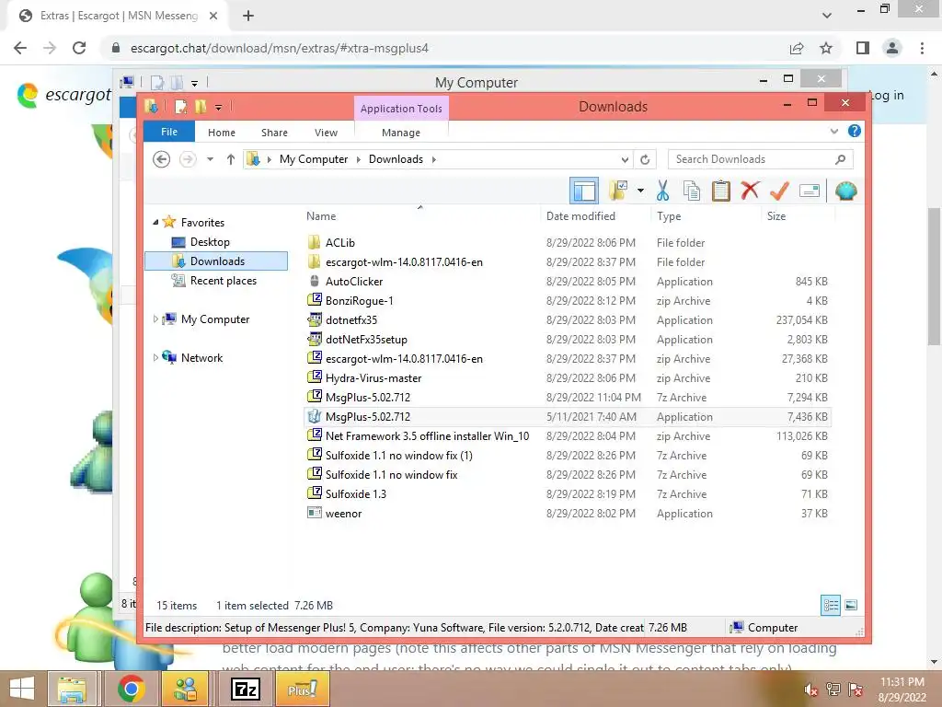Viewport: 942px width, 707px height.
Task: Open a new Chrome tab
Action: pyautogui.click(x=248, y=16)
